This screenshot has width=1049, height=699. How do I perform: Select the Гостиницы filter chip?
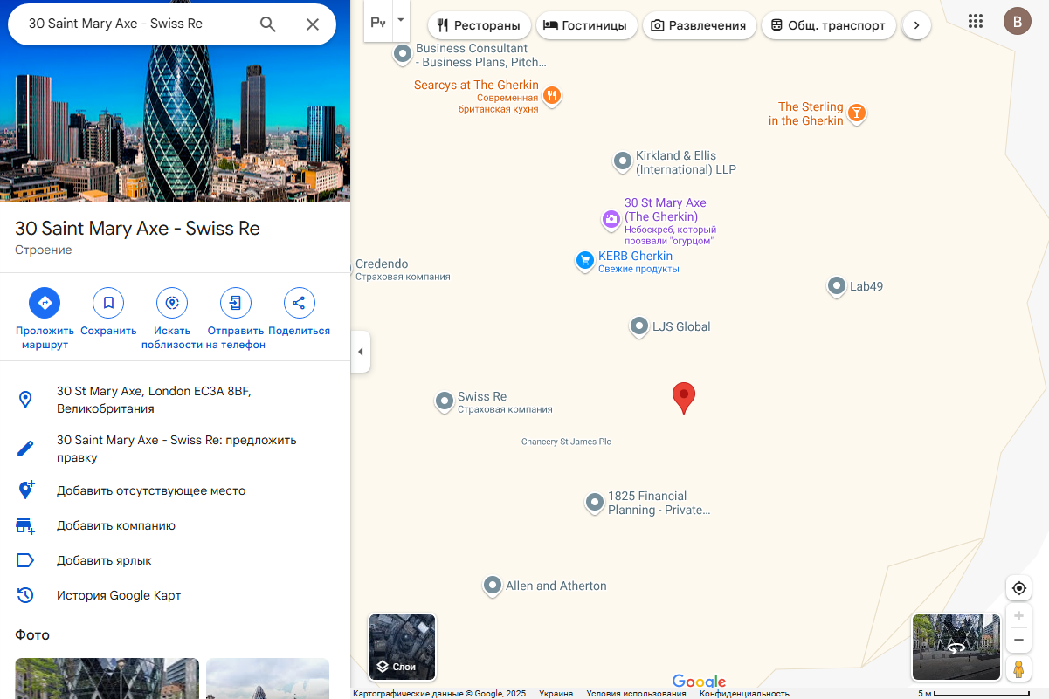586,25
